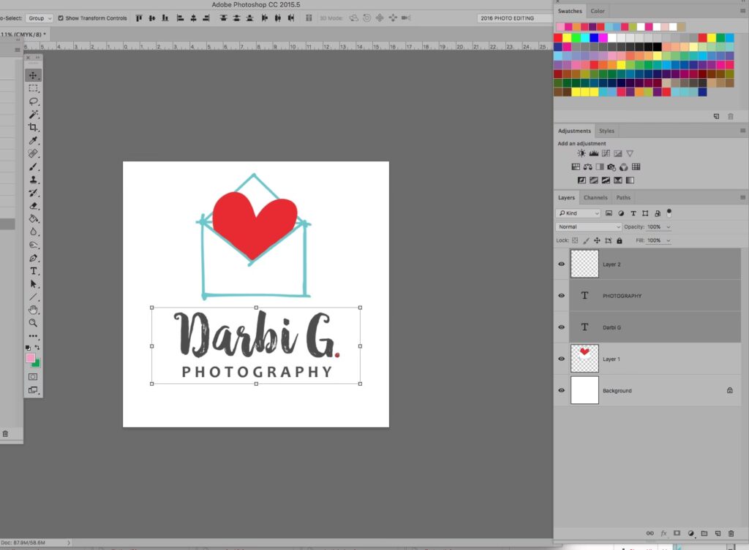Select the Zoom magnifier tool
The width and height of the screenshot is (749, 550).
pyautogui.click(x=34, y=323)
